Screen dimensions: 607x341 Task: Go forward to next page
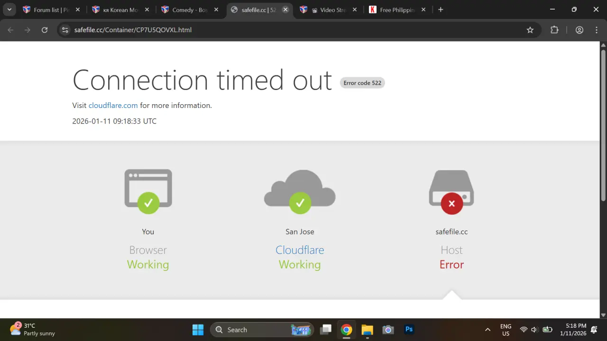point(28,30)
